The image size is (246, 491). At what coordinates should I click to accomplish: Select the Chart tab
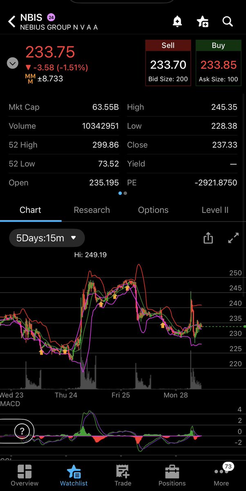[x=30, y=210]
